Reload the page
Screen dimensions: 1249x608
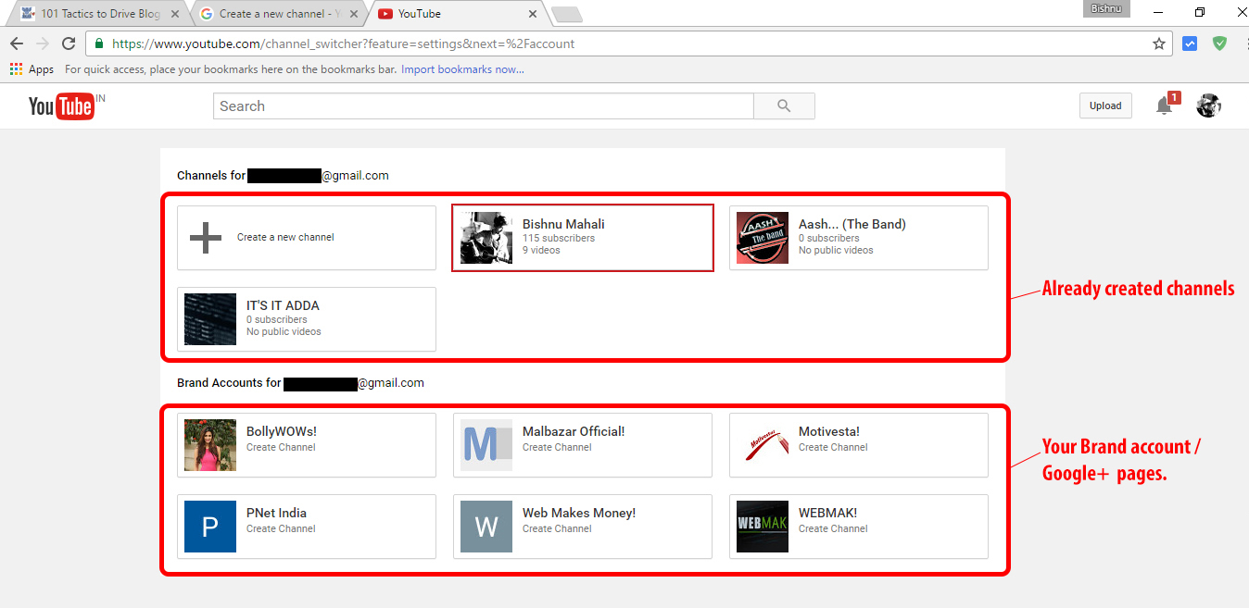point(69,43)
